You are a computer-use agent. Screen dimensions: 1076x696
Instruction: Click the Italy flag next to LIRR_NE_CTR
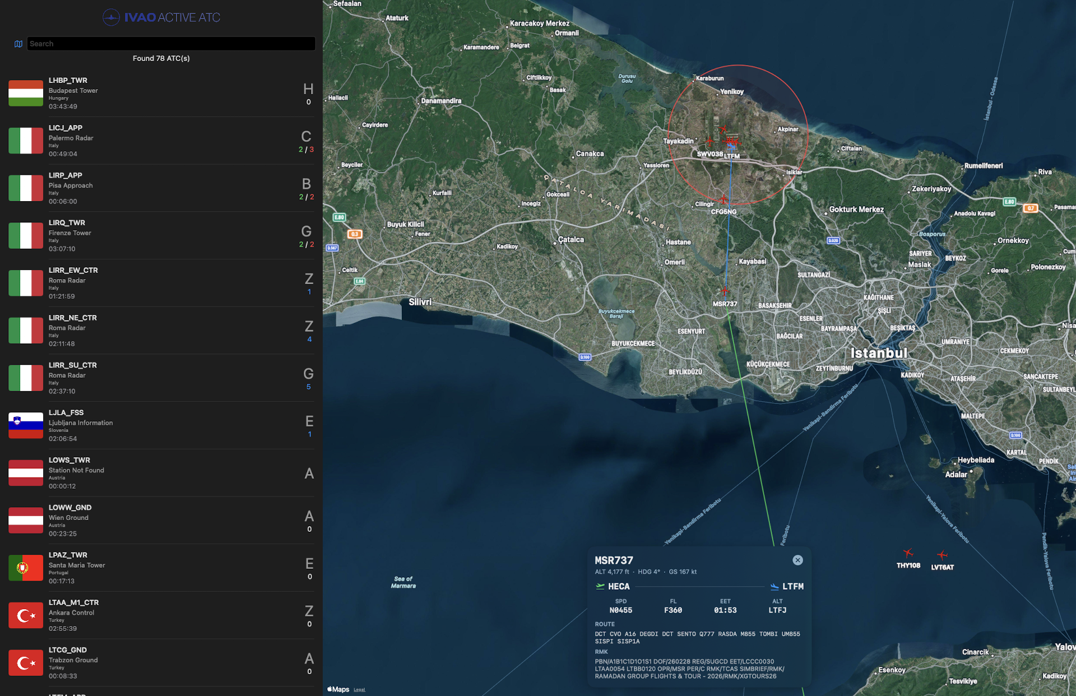[25, 331]
